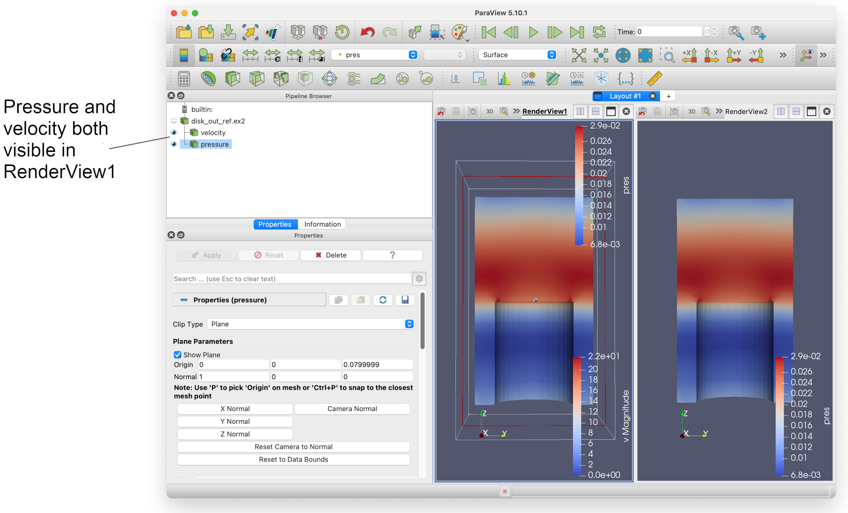Set view direction to +Y icon
This screenshot has height=513, width=848.
point(734,55)
